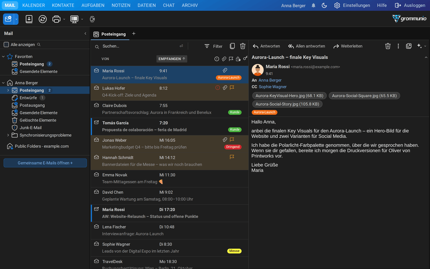Open the KONTAKTE section
The image size is (430, 269).
pos(63,5)
